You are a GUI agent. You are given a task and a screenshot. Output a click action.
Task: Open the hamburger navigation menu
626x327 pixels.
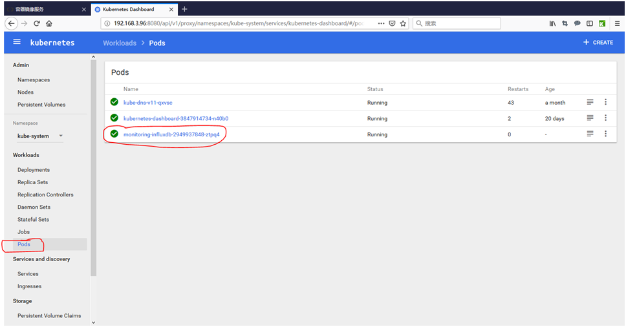[x=17, y=42]
